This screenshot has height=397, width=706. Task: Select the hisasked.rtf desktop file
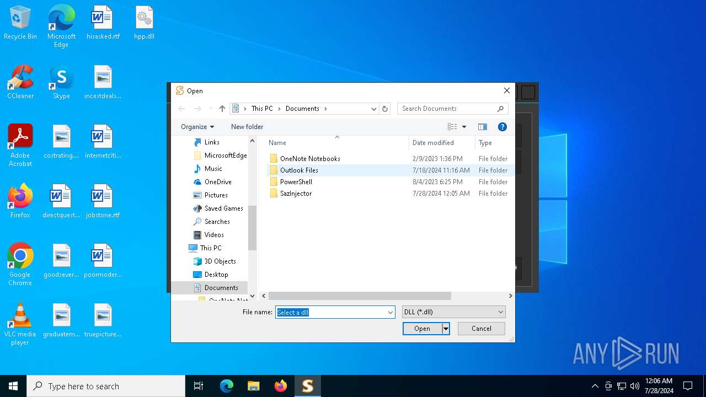pyautogui.click(x=103, y=24)
